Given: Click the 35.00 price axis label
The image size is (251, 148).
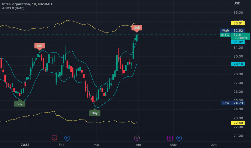Looking at the screenshot, I should tap(238, 13).
